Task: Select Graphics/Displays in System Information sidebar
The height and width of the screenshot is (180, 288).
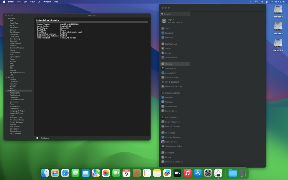Action: pyautogui.click(x=17, y=48)
